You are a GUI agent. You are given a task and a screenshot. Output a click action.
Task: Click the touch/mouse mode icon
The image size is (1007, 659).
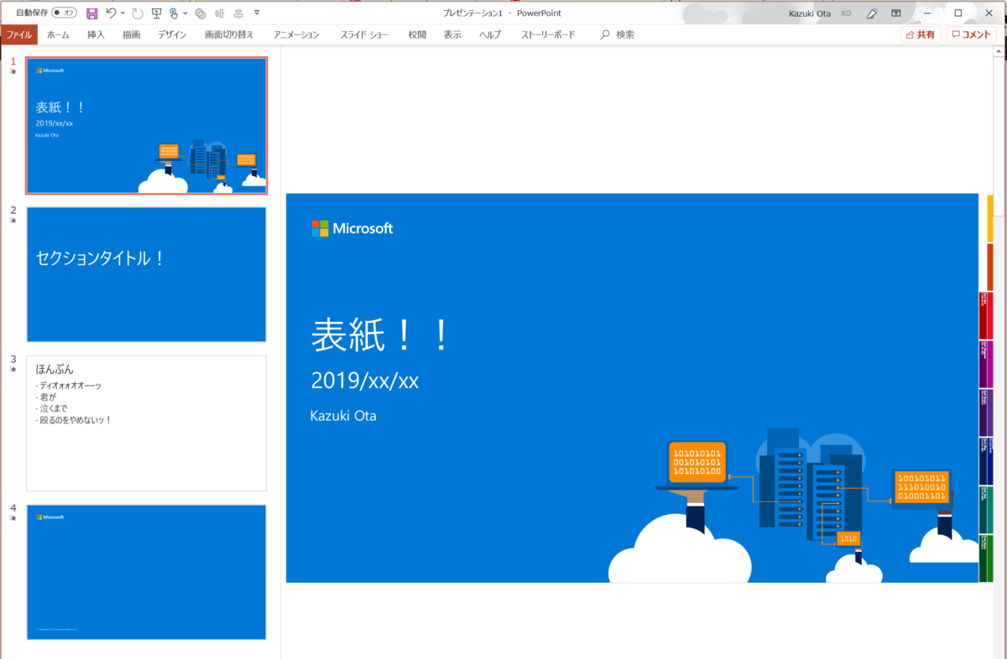173,13
